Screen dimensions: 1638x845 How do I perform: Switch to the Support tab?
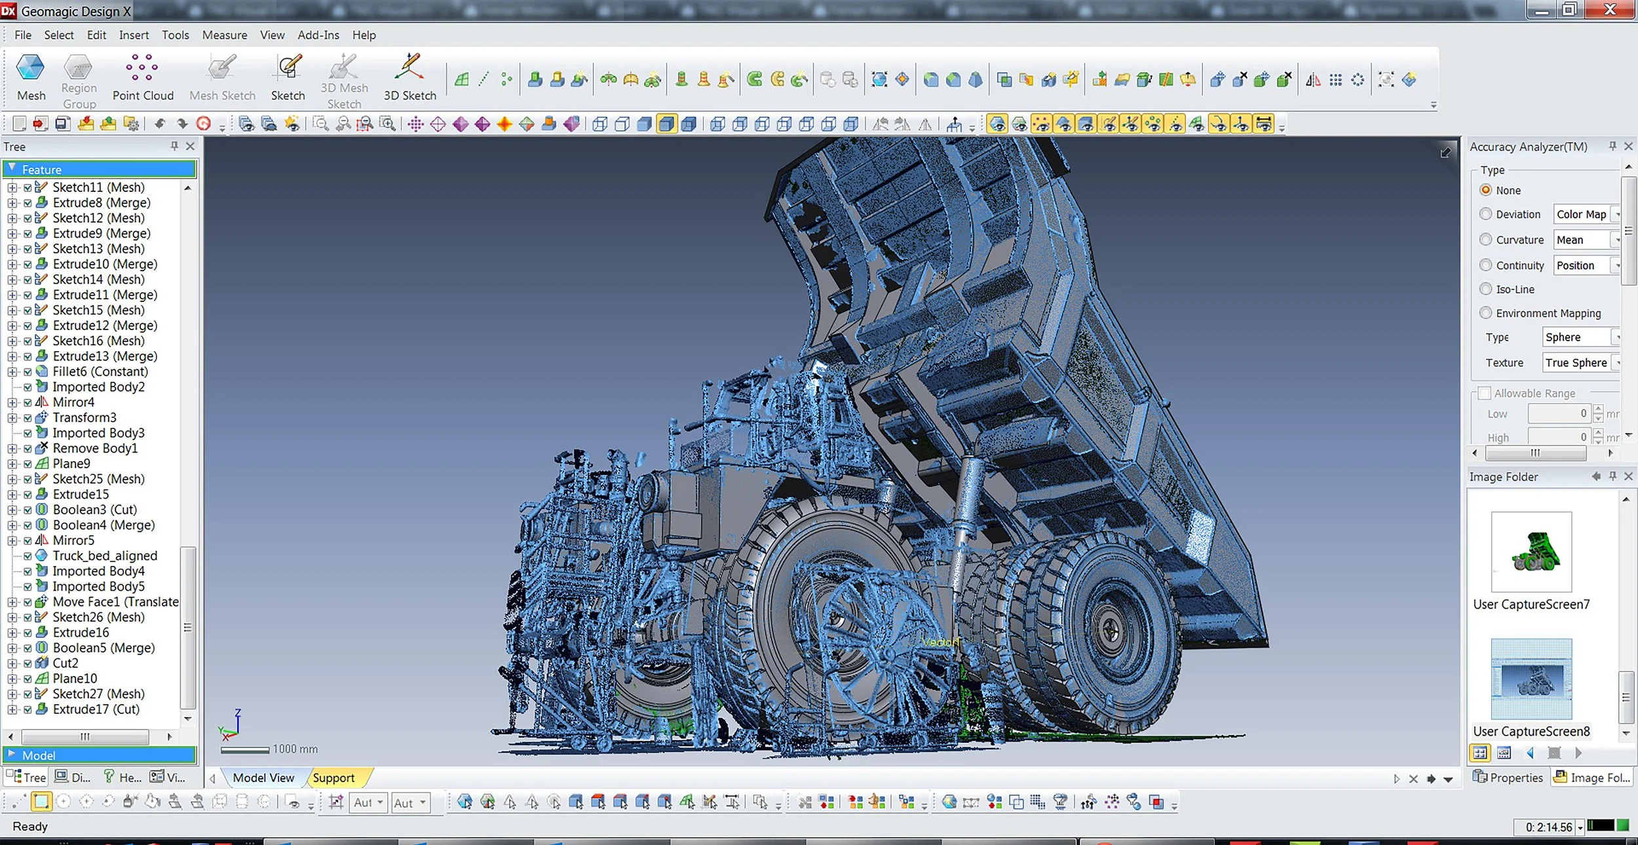(333, 778)
